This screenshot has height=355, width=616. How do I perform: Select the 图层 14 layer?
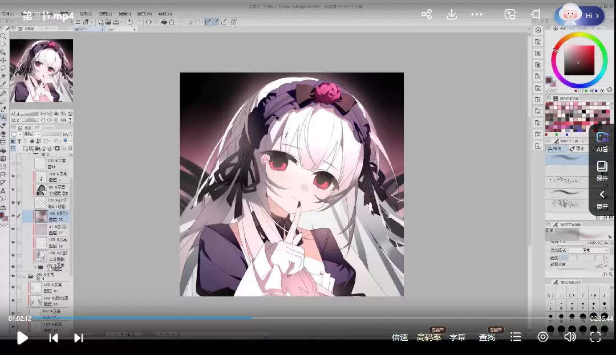click(52, 243)
